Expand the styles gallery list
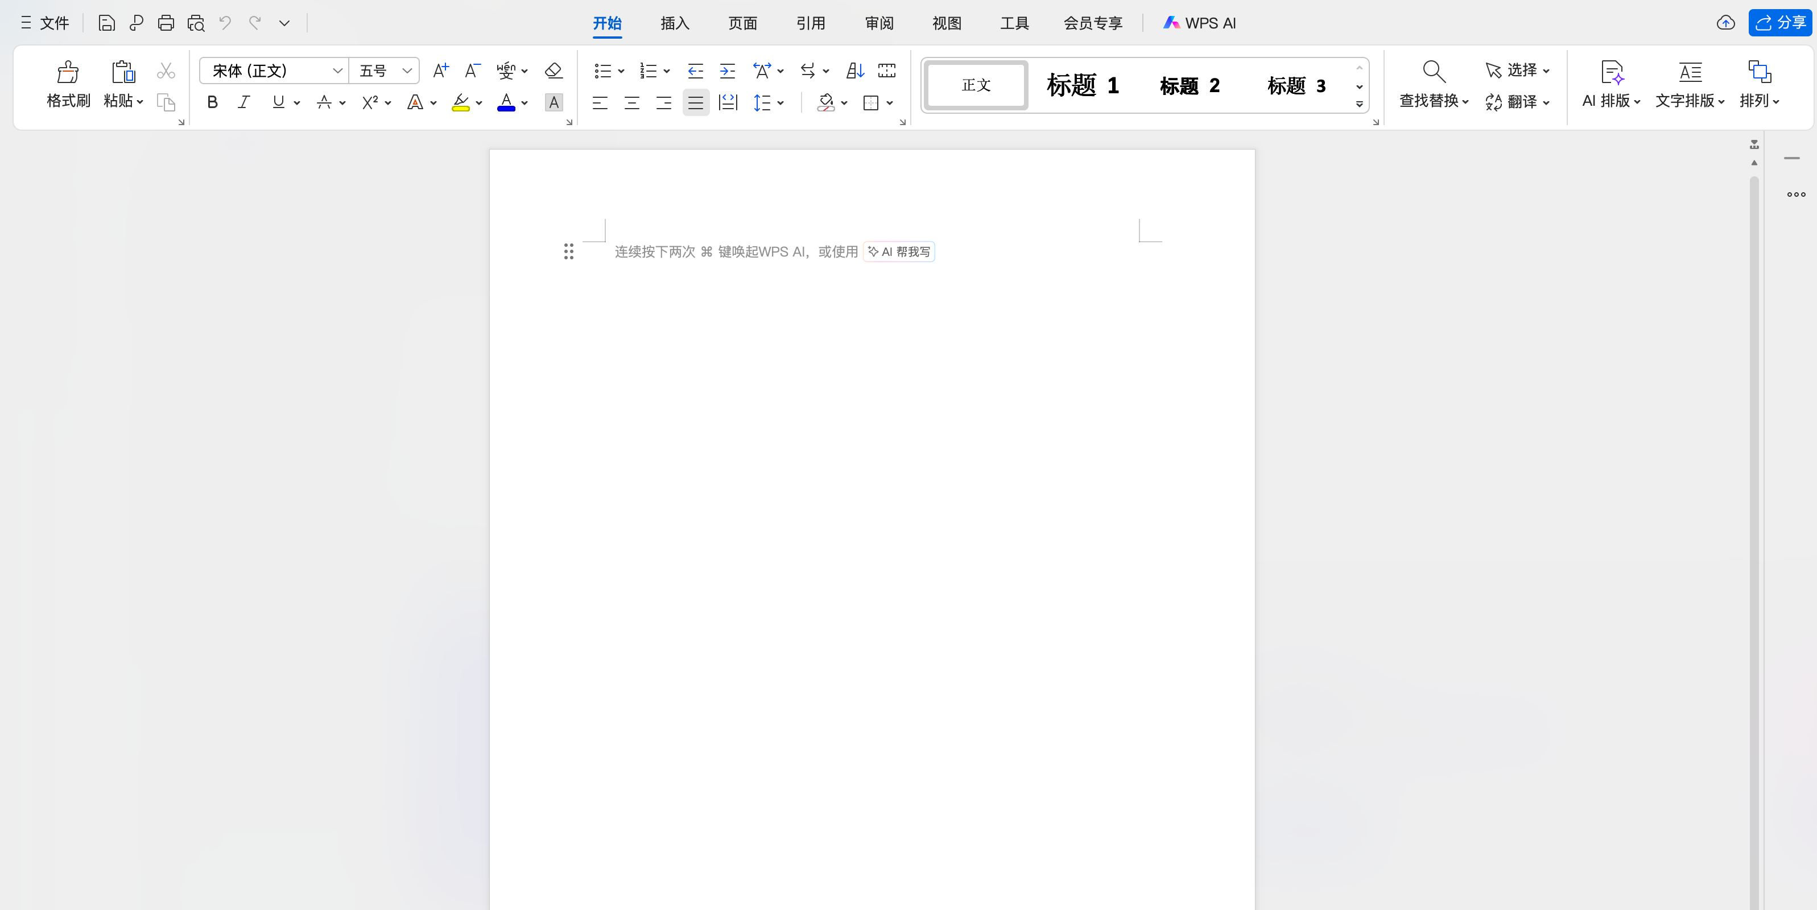 click(x=1359, y=104)
